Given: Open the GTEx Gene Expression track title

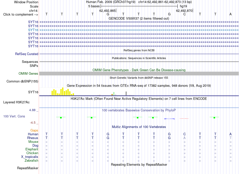Looking at the screenshot, I should (x=139, y=86).
